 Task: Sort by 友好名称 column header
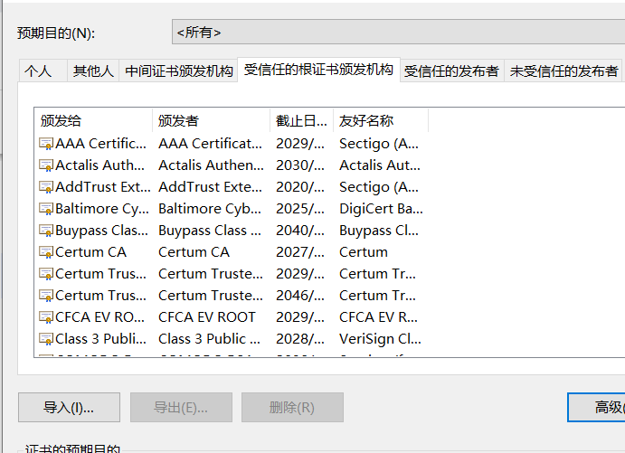381,120
